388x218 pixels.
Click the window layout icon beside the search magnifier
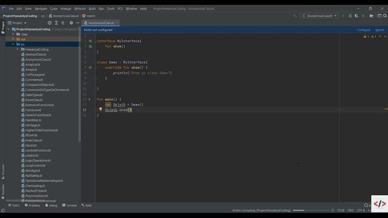pos(380,16)
